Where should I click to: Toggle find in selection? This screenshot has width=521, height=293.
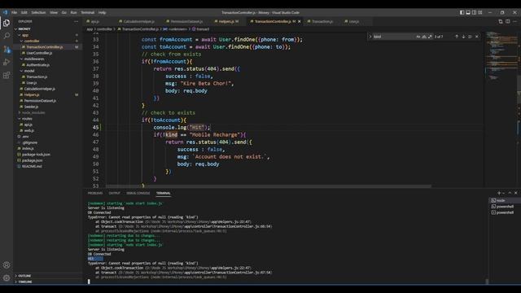click(x=470, y=37)
